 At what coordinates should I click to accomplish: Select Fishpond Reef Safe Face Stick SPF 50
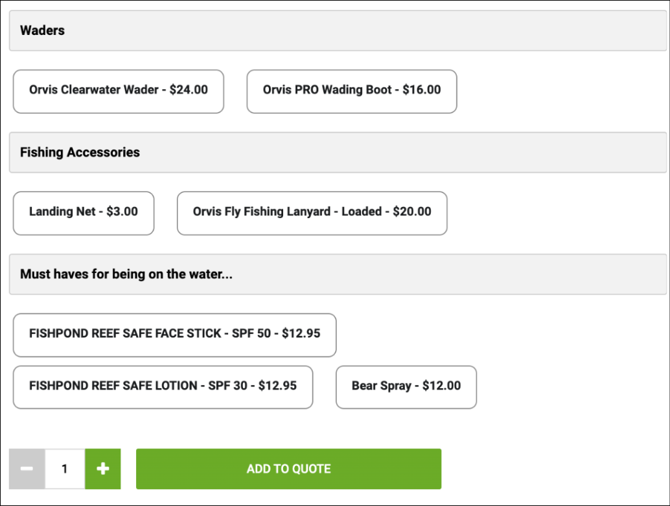(x=174, y=335)
